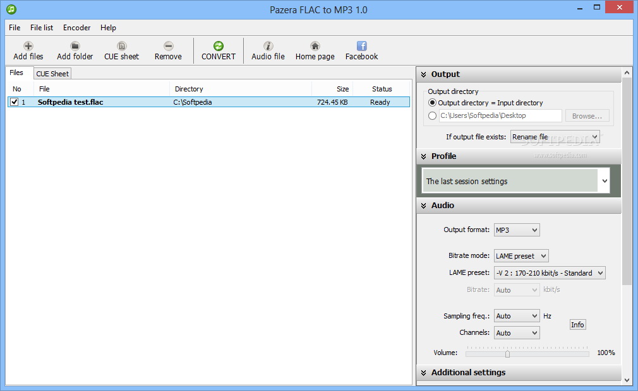Click the right panel scroll down arrow
The height and width of the screenshot is (391, 638).
pos(627,380)
